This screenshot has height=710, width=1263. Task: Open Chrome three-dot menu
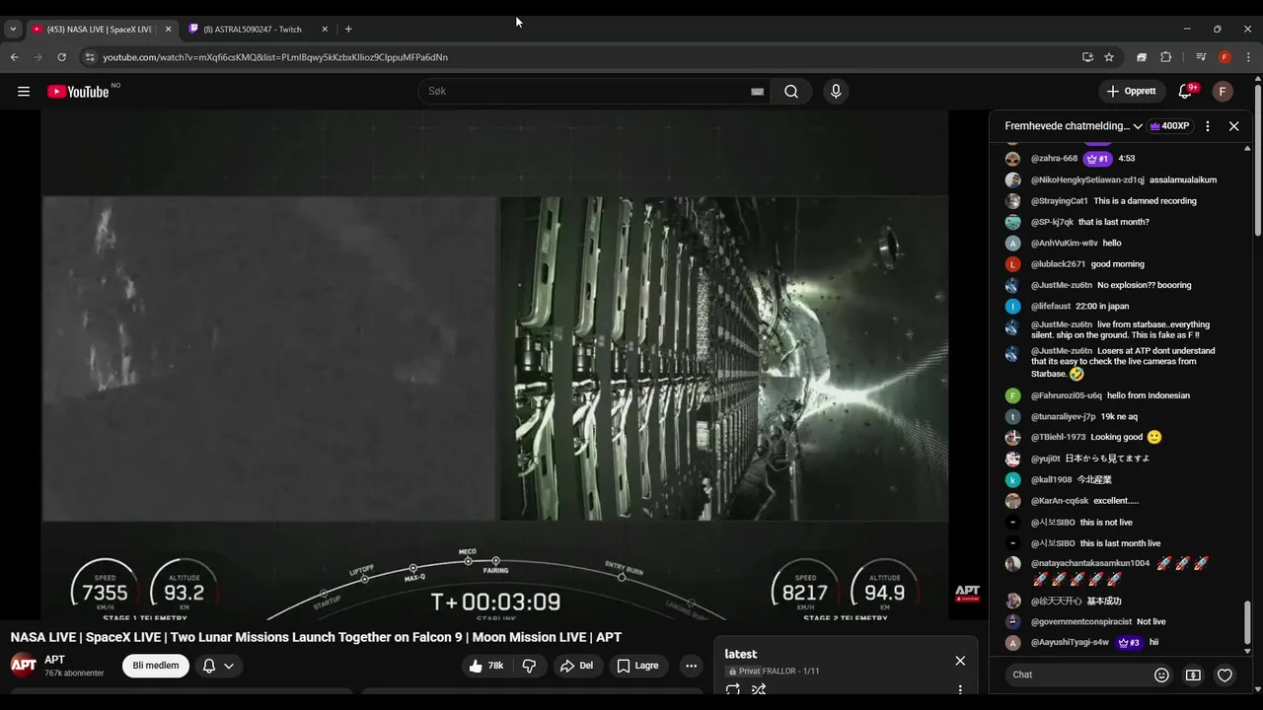(x=1249, y=57)
